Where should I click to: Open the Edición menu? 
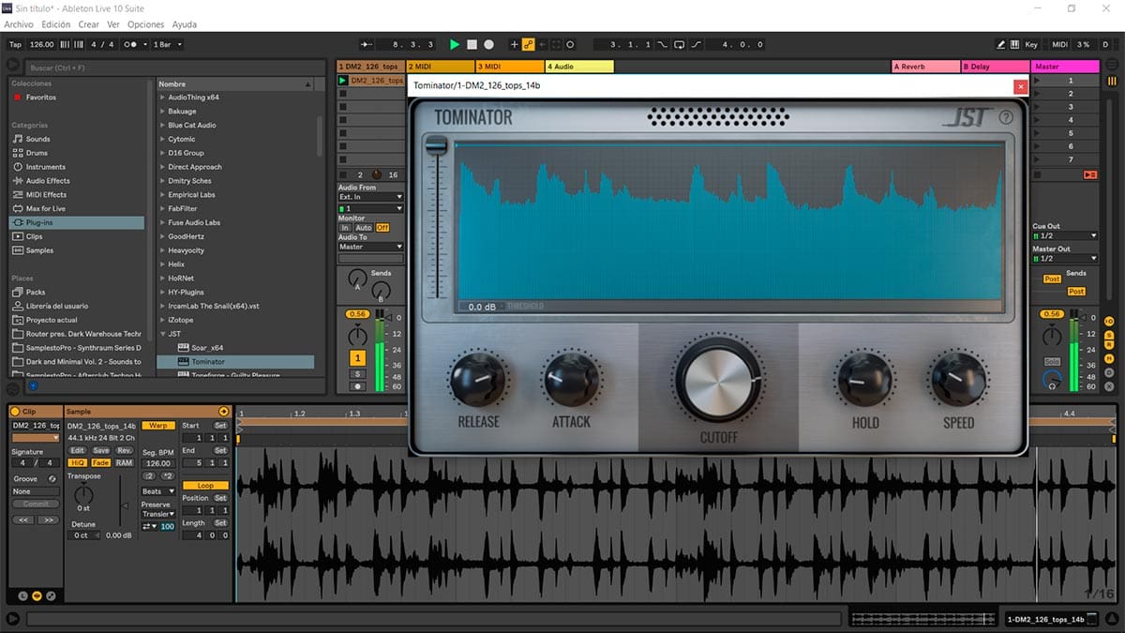[x=55, y=24]
